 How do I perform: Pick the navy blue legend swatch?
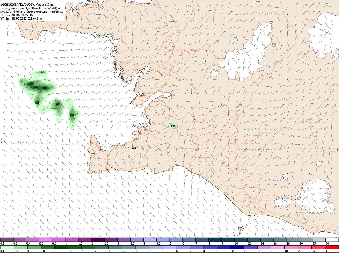click(237, 247)
